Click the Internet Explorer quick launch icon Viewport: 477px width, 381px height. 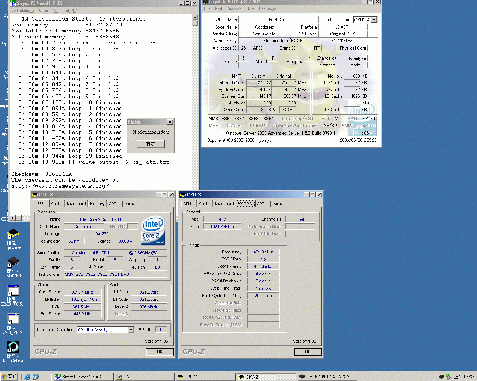point(27,377)
